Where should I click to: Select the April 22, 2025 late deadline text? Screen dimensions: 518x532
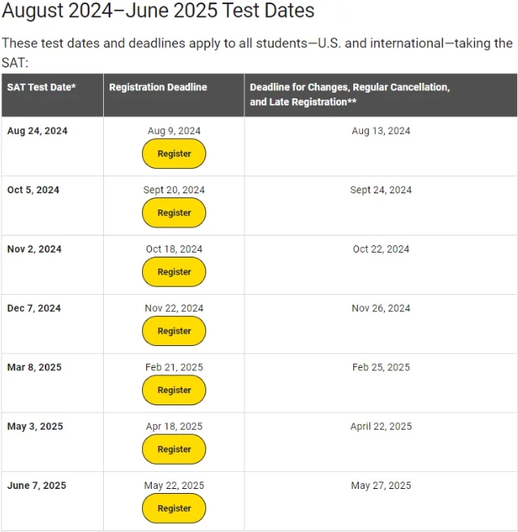381,426
